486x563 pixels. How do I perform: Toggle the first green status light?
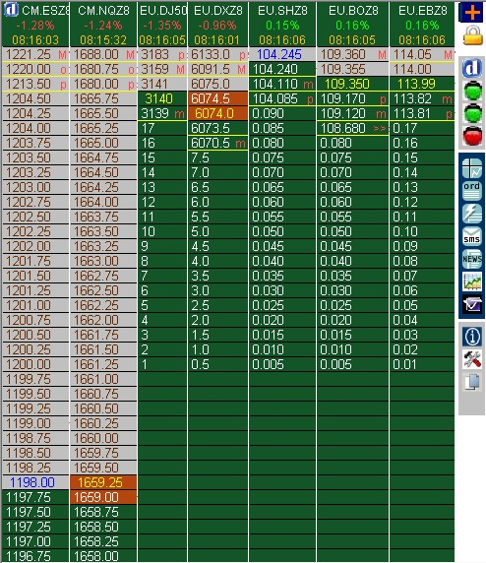point(472,91)
